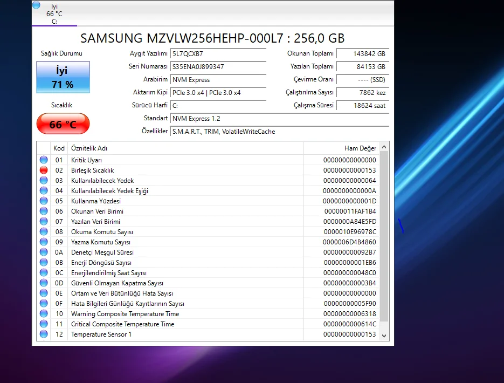
Task: Click the red 66 °C temperature button
Action: pyautogui.click(x=63, y=124)
